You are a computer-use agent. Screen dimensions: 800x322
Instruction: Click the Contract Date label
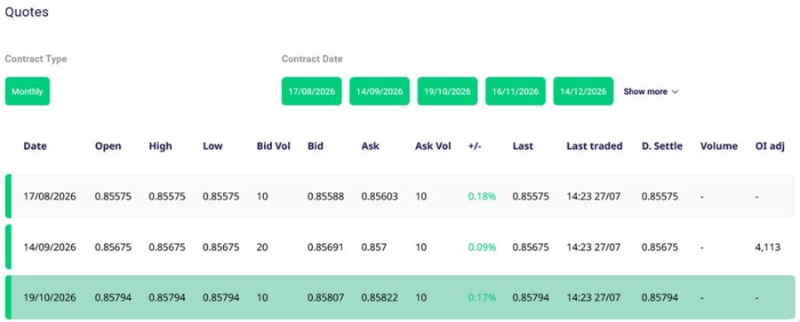click(312, 59)
